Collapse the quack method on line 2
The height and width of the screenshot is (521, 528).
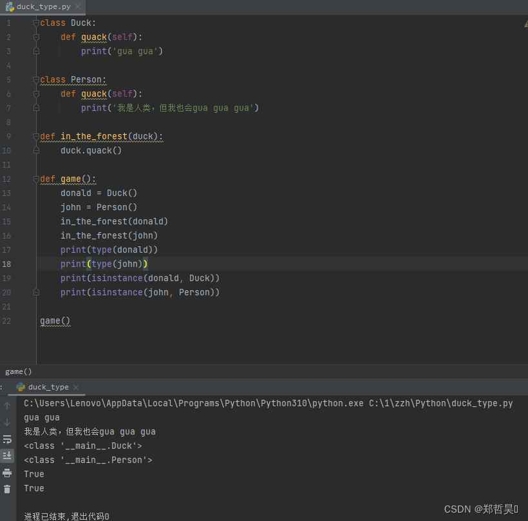pyautogui.click(x=36, y=37)
